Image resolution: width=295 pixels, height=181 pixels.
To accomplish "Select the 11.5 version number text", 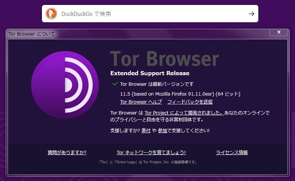I will (x=125, y=94).
